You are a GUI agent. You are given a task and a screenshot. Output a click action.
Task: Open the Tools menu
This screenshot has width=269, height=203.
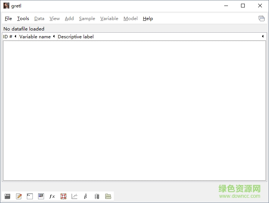coord(23,19)
